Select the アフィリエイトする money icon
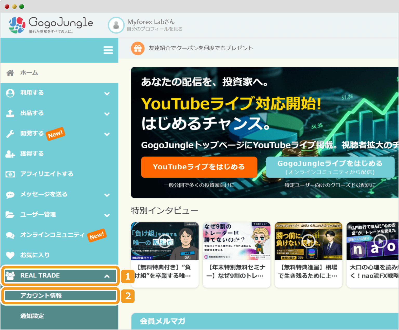Viewport: 399px width, 330px height. 10,174
